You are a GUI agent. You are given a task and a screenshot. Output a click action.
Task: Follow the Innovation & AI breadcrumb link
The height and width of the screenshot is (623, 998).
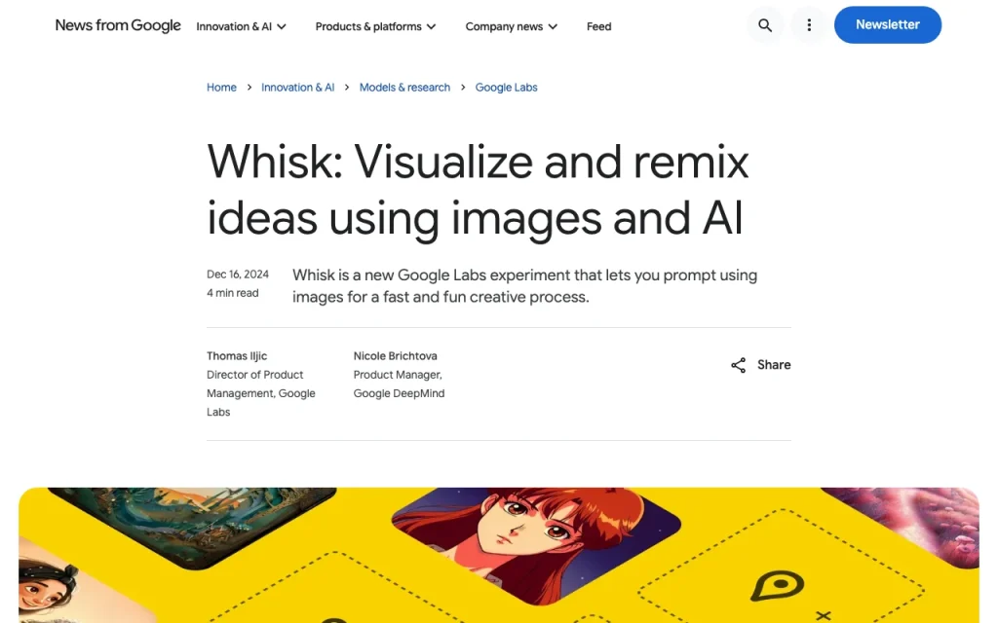click(x=298, y=87)
